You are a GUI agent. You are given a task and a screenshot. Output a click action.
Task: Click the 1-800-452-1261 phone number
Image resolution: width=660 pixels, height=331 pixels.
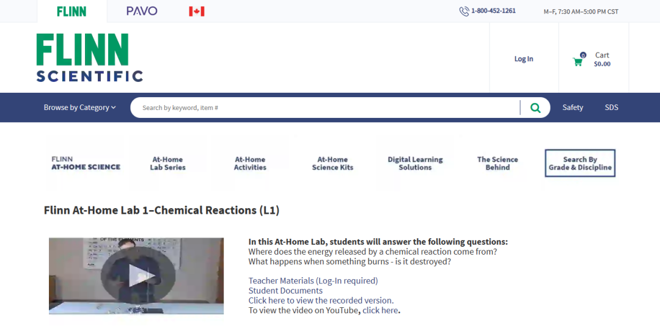493,11
